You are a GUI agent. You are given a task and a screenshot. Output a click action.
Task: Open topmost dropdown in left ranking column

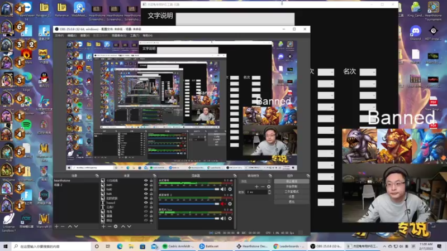click(326, 72)
